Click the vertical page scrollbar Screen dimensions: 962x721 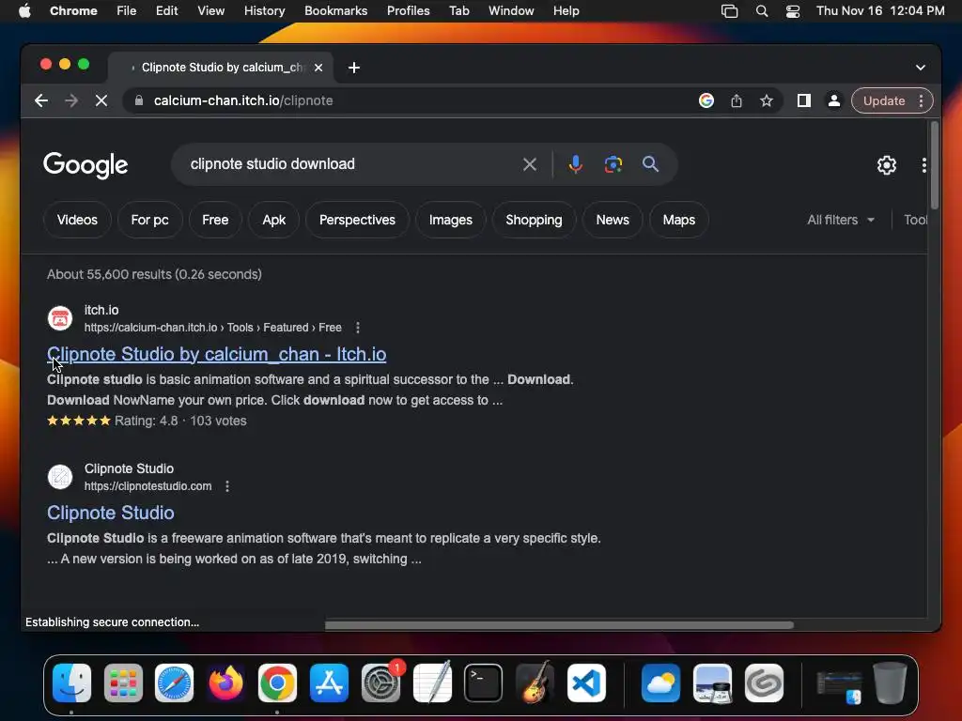pos(934,165)
